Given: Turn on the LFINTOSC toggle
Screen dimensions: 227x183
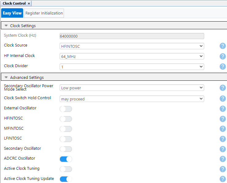Looking at the screenshot, I should pos(66,139).
